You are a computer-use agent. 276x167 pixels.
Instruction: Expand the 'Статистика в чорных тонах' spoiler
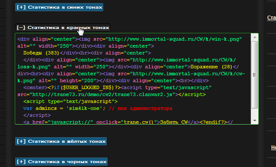click(62, 161)
